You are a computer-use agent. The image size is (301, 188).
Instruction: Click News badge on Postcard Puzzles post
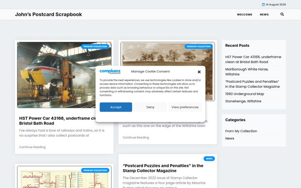209,159
